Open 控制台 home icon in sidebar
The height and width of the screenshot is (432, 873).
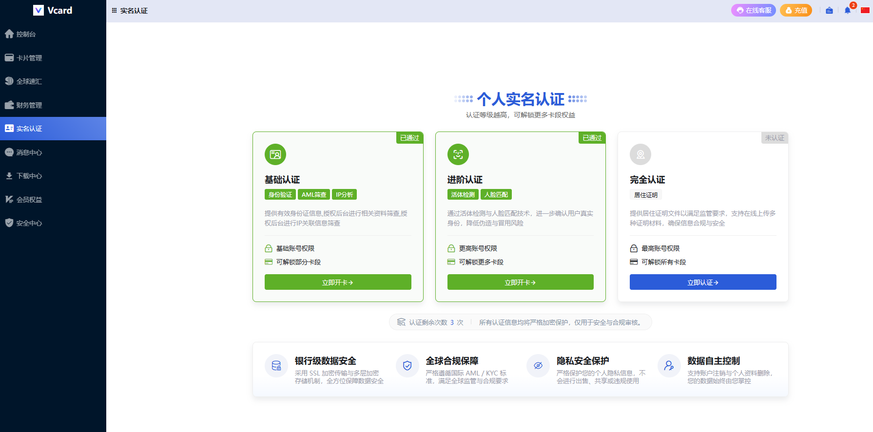(9, 34)
